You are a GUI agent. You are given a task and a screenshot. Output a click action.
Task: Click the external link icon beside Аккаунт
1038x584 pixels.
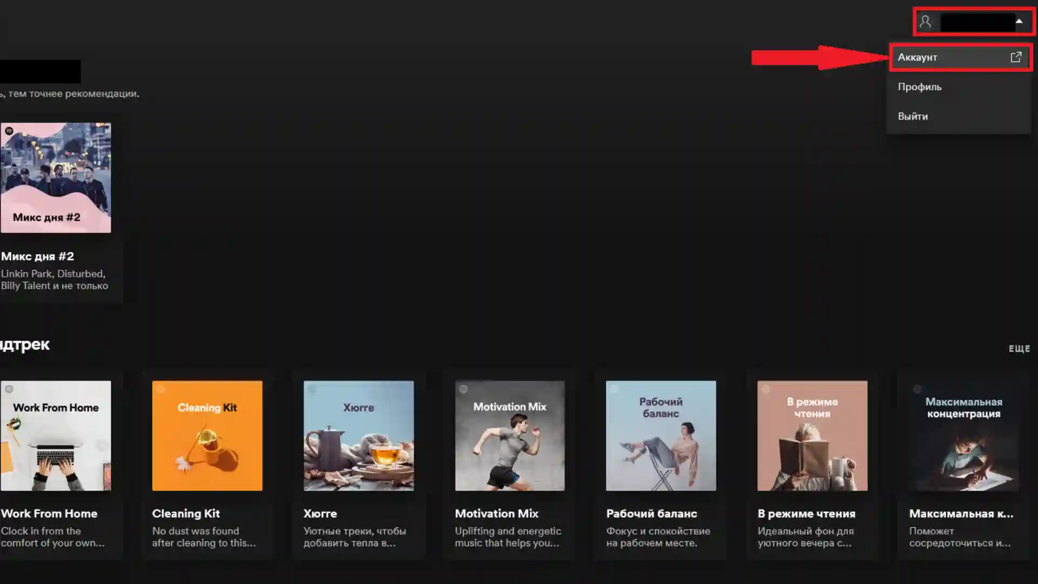click(1016, 57)
